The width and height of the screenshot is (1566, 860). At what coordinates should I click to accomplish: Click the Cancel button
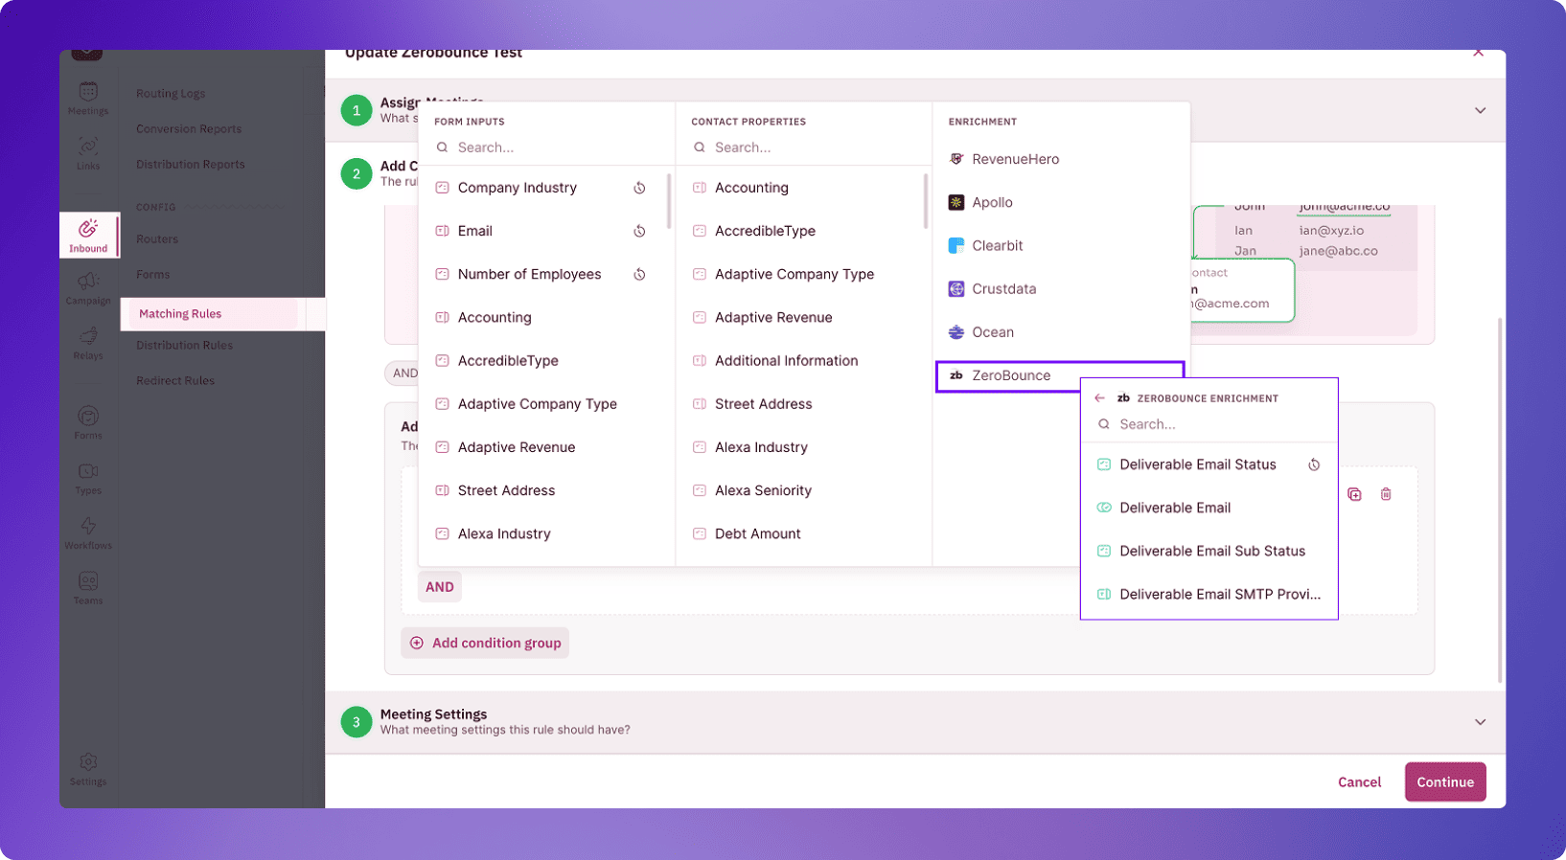(x=1359, y=782)
